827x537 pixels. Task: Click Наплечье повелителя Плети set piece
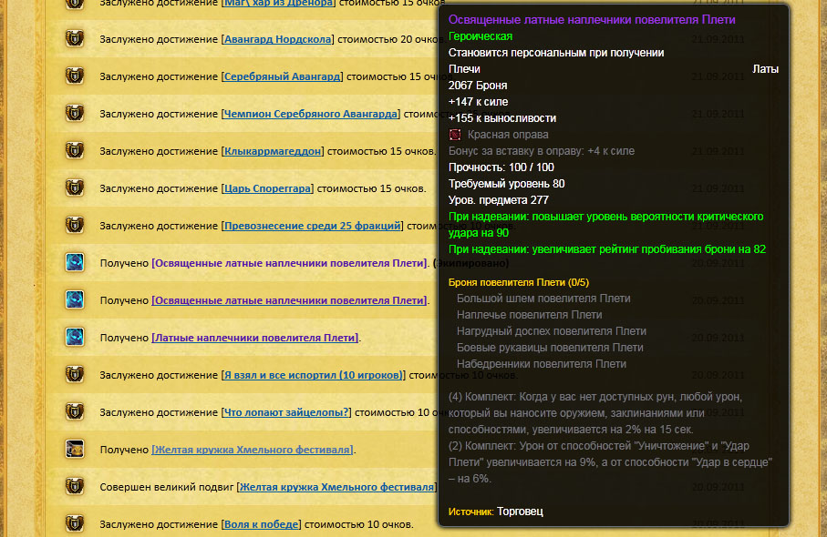529,315
